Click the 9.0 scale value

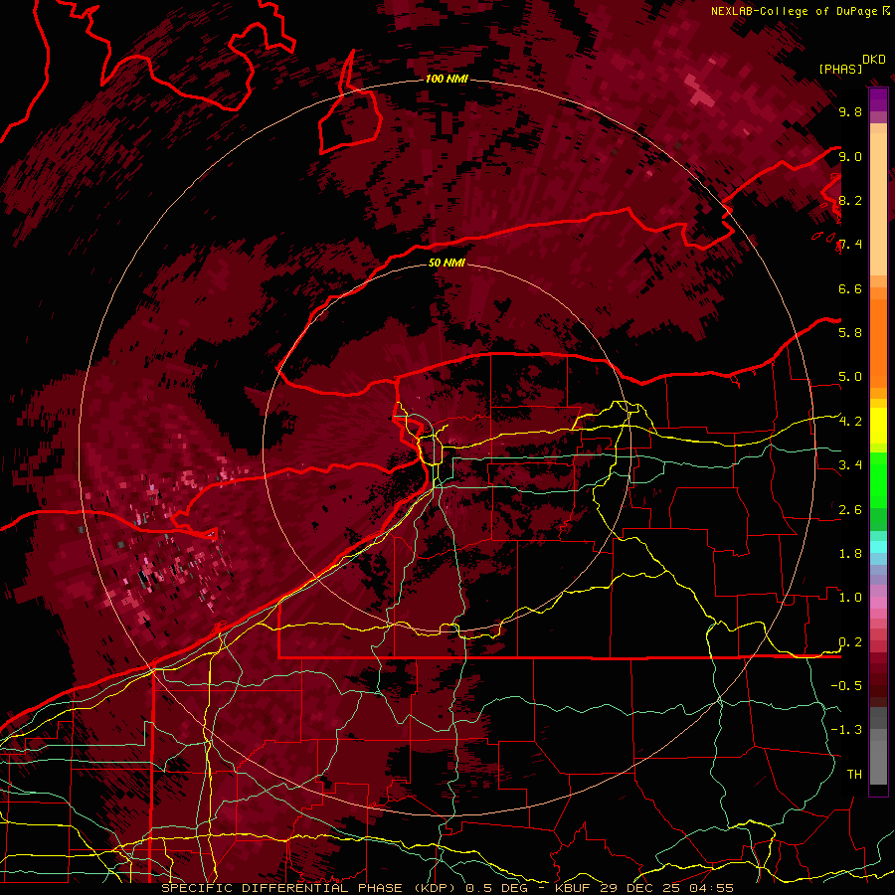point(850,156)
